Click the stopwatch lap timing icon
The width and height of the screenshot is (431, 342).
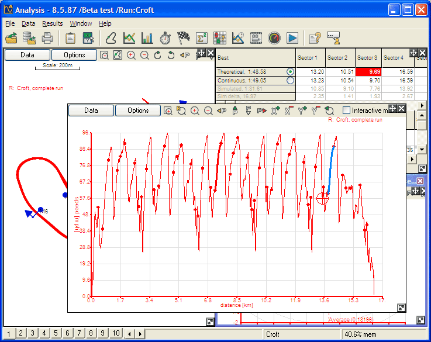(x=165, y=39)
